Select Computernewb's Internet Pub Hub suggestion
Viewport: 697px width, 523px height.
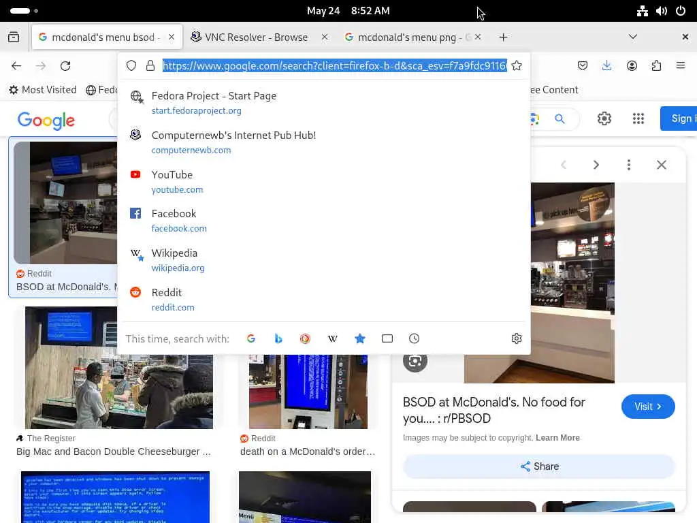324,142
